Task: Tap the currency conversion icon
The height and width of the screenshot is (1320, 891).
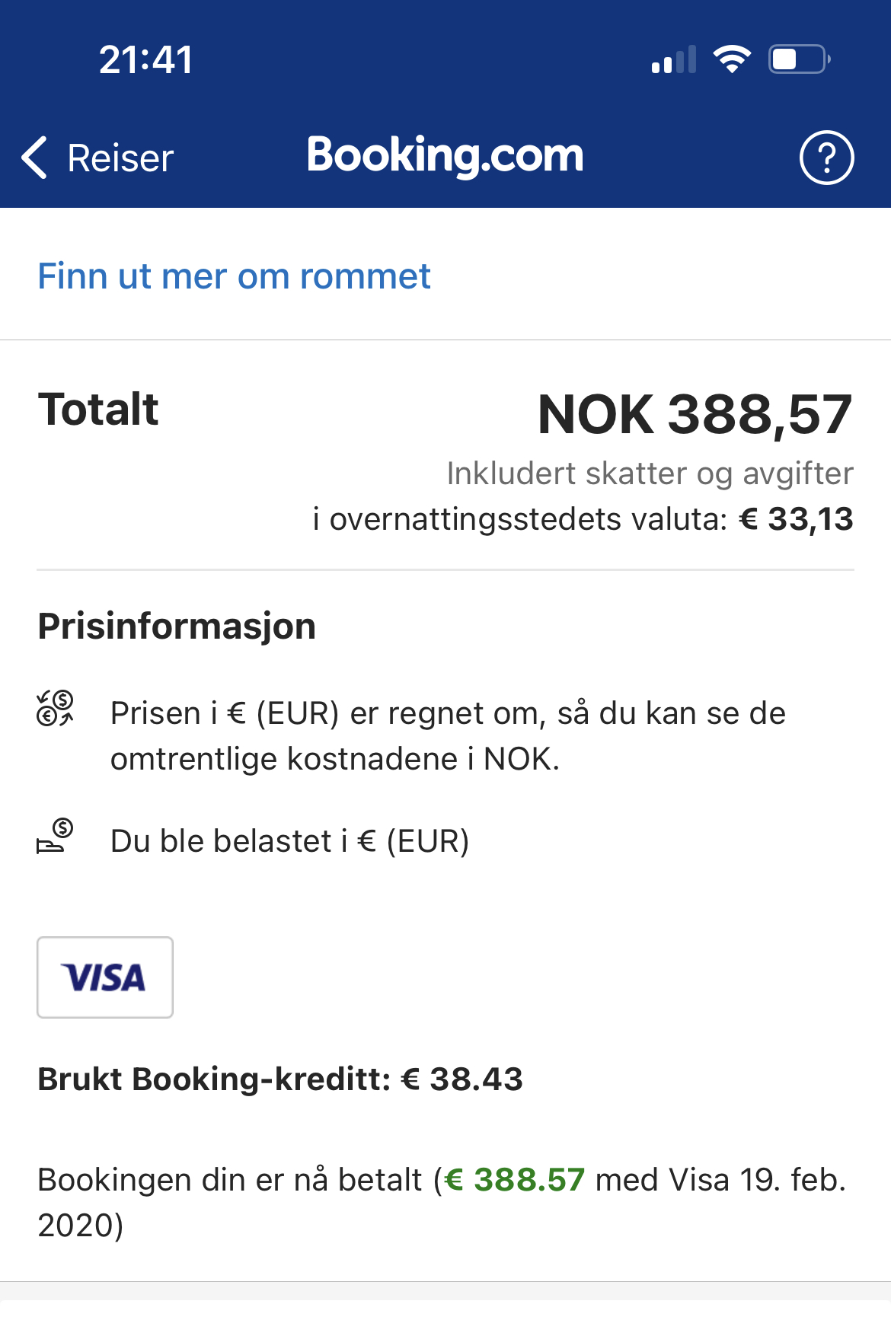Action: [56, 709]
